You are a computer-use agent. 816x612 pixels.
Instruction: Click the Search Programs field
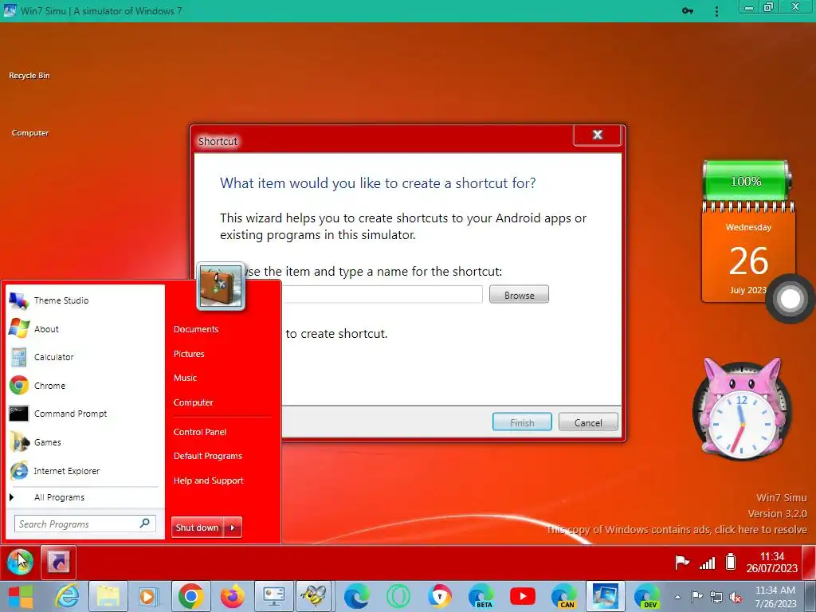[84, 524]
